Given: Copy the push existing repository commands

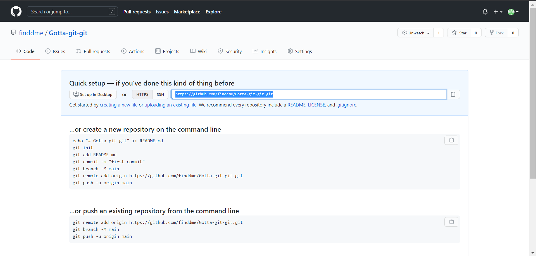Looking at the screenshot, I should [451, 222].
